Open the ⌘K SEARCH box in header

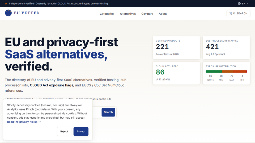(238, 14)
